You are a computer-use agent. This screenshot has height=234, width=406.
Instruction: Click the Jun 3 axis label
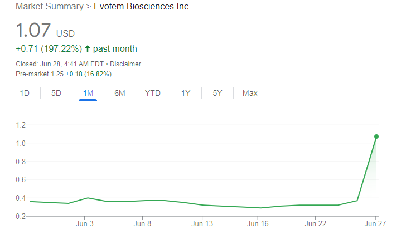(x=84, y=225)
